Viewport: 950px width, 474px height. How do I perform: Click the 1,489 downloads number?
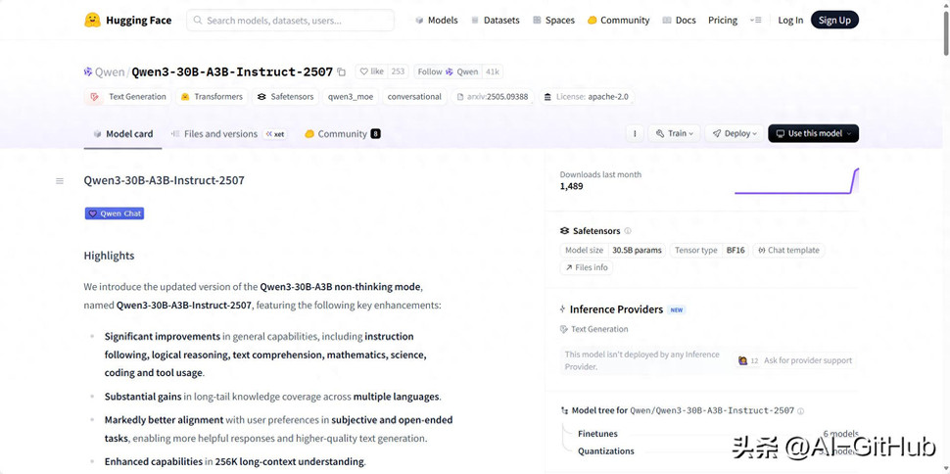[x=571, y=187]
